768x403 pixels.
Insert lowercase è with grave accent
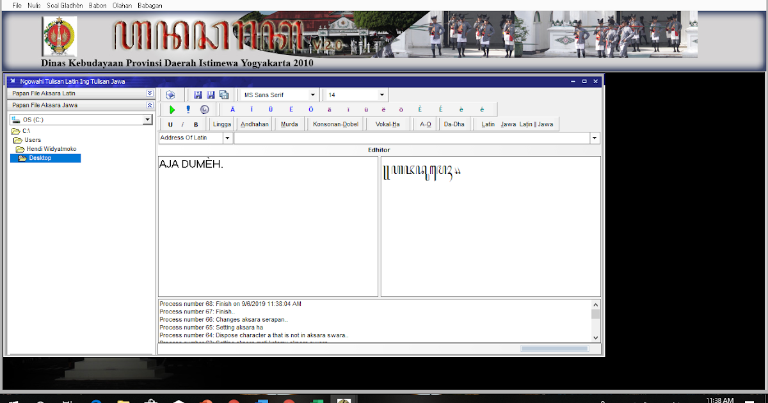[461, 109]
